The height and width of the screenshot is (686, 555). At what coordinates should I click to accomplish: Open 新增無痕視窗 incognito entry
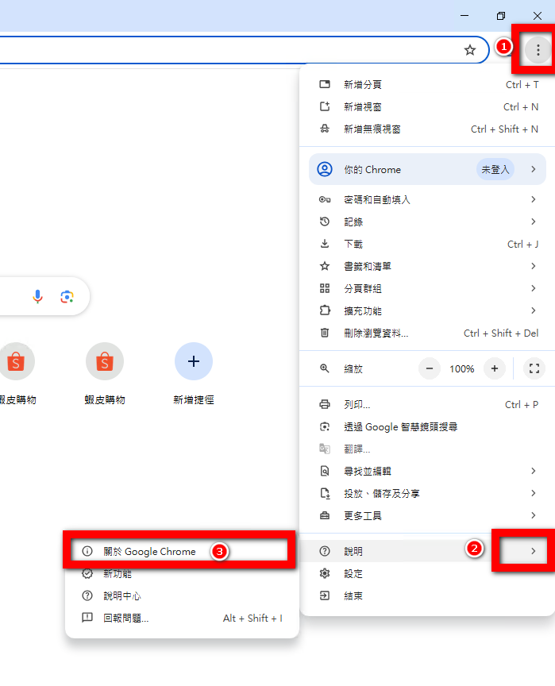(x=427, y=129)
